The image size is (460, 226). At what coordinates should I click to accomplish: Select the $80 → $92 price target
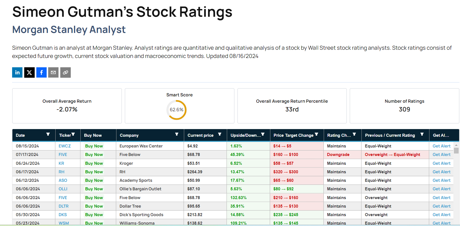(283, 189)
